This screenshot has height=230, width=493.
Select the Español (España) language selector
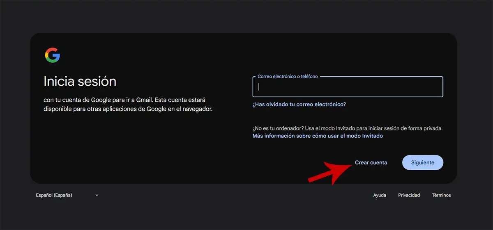(x=54, y=195)
